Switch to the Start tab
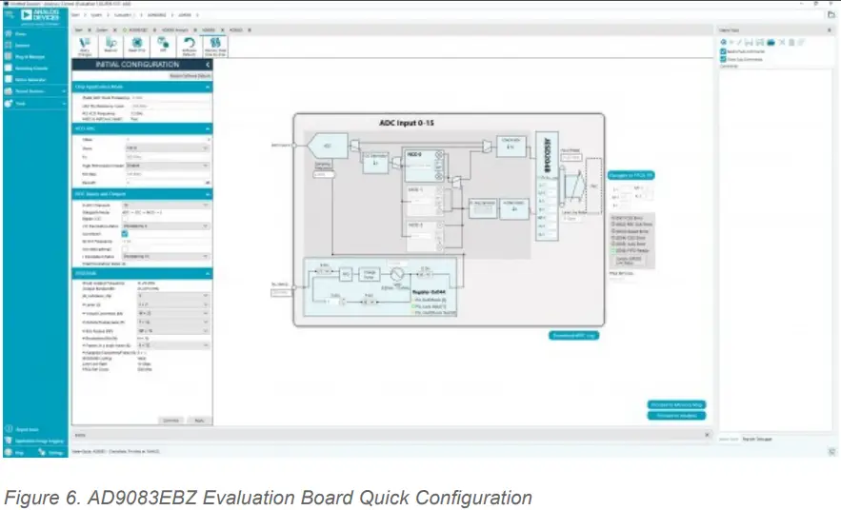Image resolution: width=841 pixels, height=510 pixels. click(x=79, y=30)
